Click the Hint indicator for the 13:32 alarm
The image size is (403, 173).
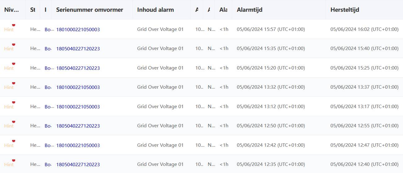pyautogui.click(x=9, y=87)
